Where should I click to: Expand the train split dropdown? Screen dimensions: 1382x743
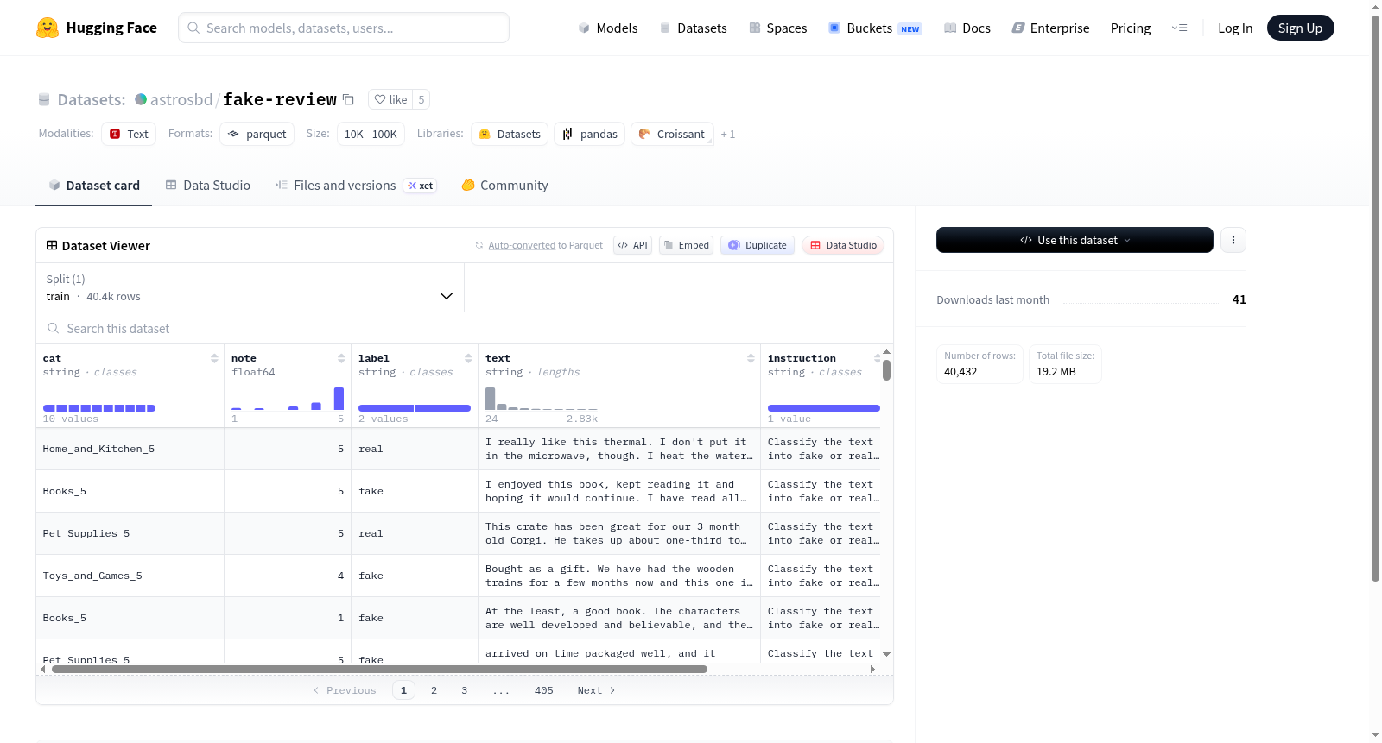[x=250, y=287]
